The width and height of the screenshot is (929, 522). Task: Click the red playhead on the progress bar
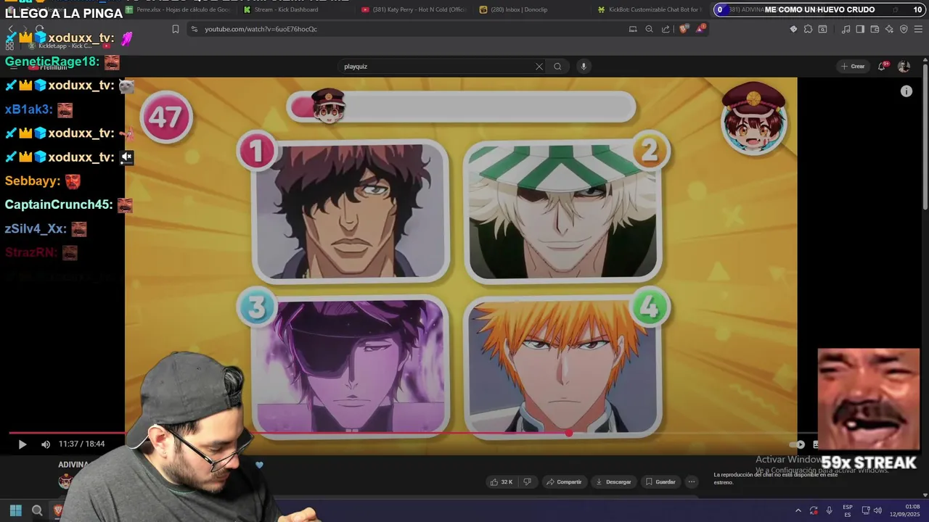coord(568,433)
